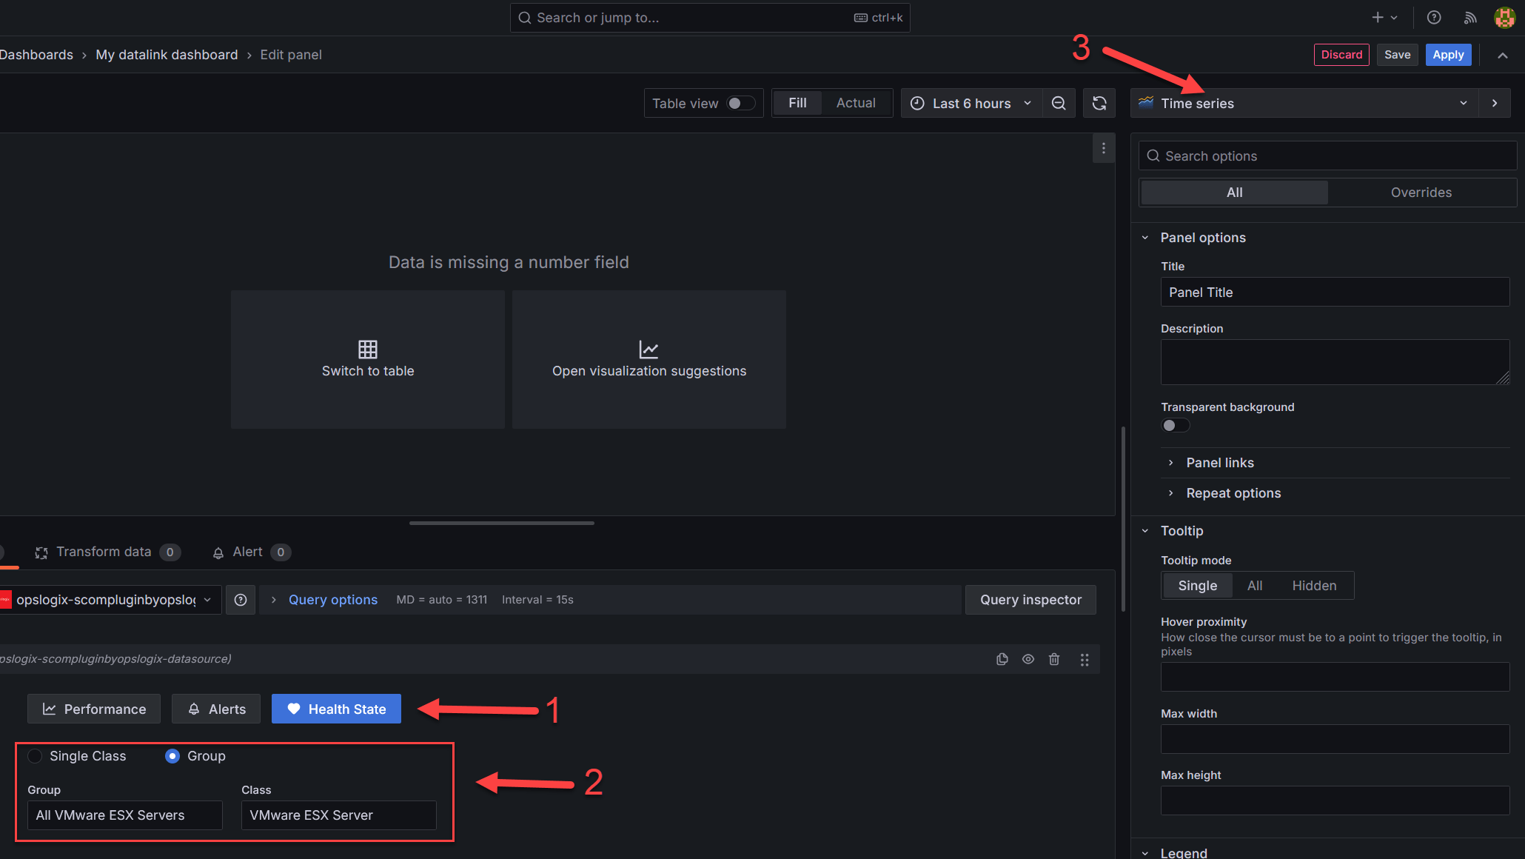This screenshot has height=859, width=1525.
Task: Click the Max width input field
Action: 1334,738
